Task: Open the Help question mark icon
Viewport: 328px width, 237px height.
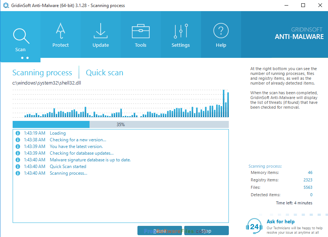Action: tap(221, 31)
